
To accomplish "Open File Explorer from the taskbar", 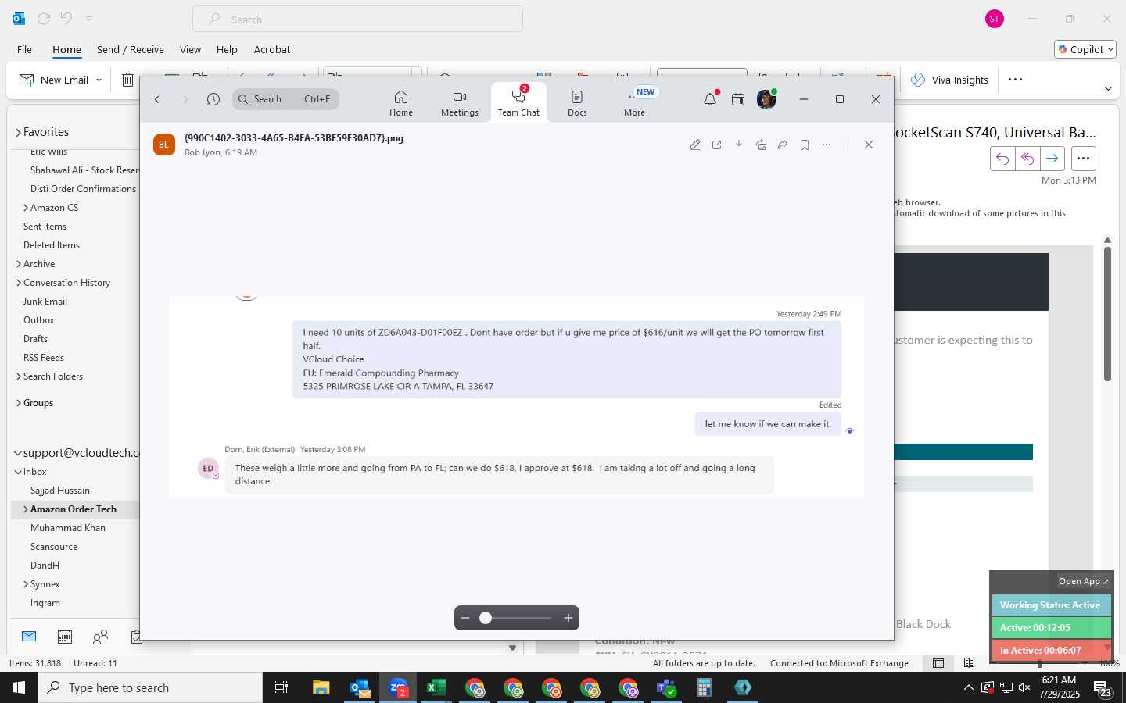I will coord(321,687).
